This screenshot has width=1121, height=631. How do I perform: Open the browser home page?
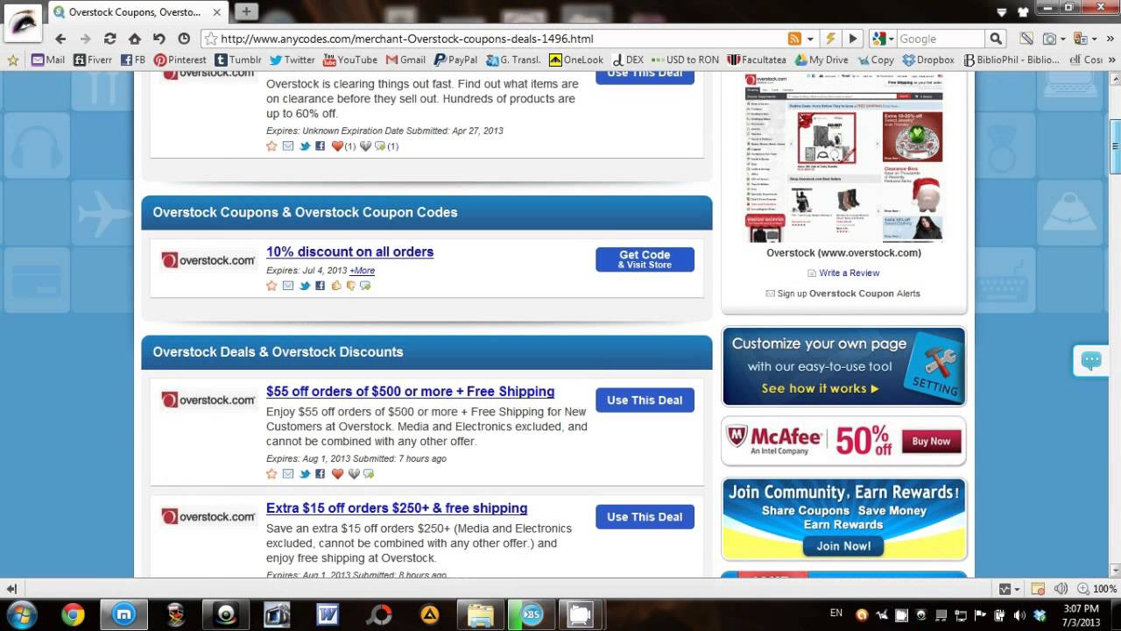134,39
